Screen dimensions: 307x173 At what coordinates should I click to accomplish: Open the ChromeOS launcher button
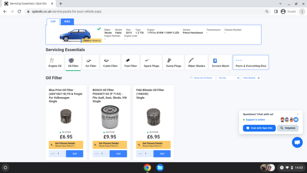pos(6,167)
